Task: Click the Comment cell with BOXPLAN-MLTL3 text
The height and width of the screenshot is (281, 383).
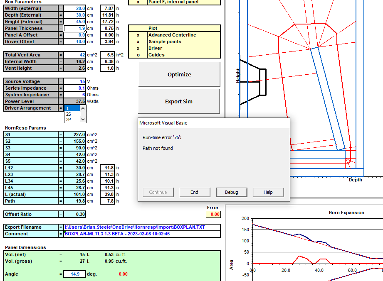Action: click(x=142, y=234)
